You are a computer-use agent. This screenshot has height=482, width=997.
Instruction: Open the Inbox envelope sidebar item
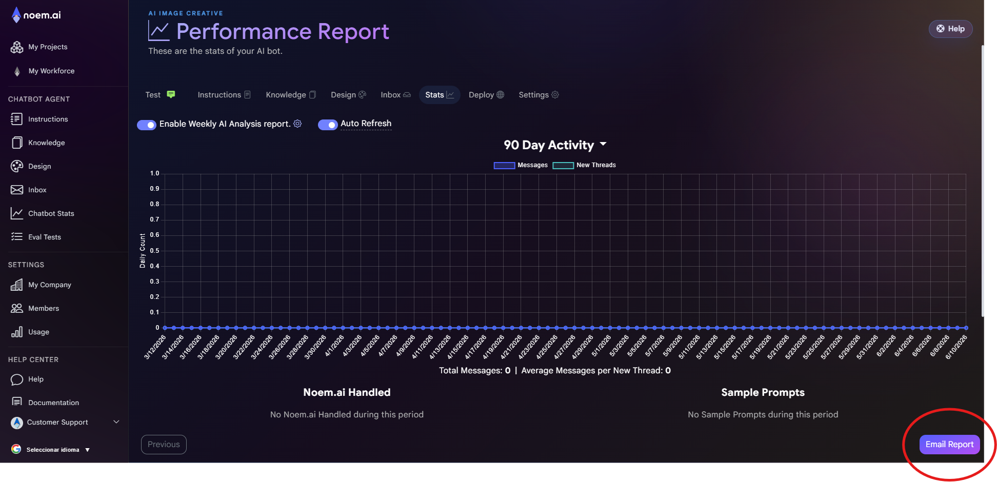[x=29, y=190]
